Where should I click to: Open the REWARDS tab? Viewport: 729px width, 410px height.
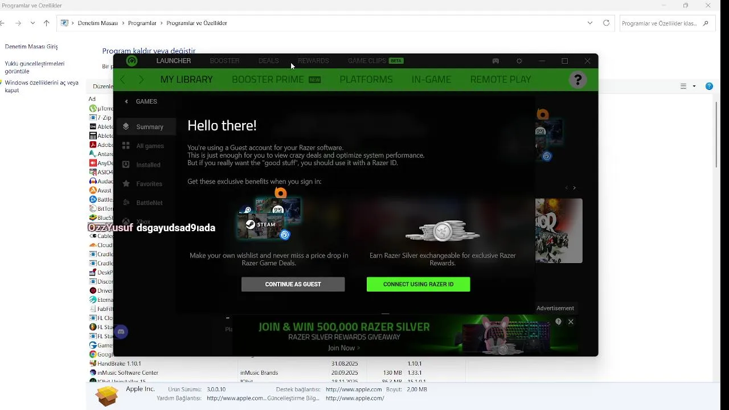click(x=313, y=61)
